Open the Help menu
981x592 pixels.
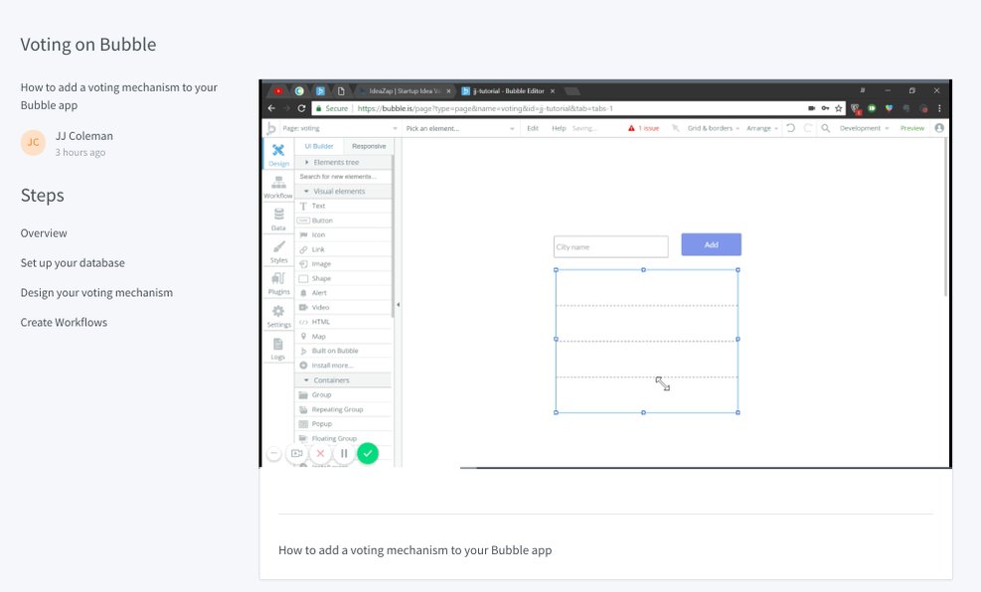click(559, 128)
